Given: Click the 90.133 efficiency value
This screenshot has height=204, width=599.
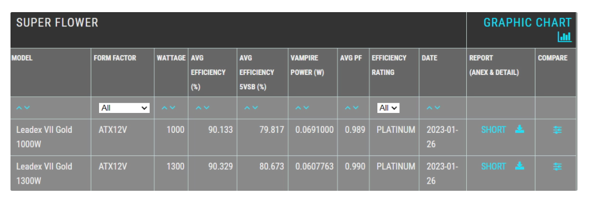Looking at the screenshot, I should click(x=221, y=130).
